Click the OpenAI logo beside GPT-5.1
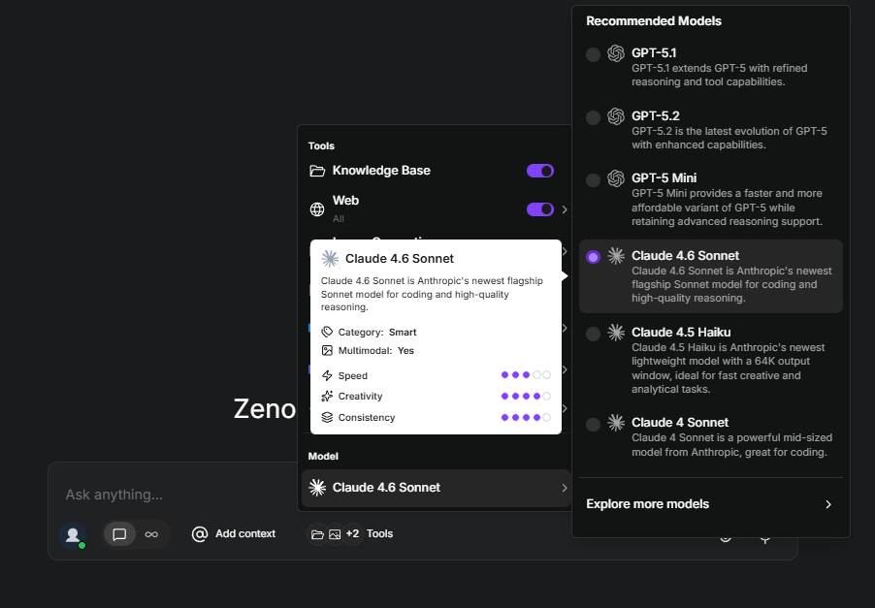Viewport: 875px width, 608px height. 616,53
